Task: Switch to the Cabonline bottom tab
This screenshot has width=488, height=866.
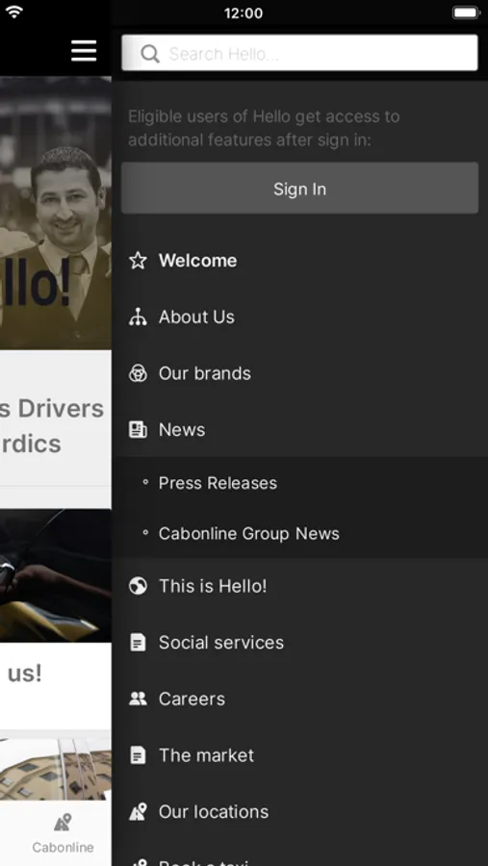Action: click(63, 833)
